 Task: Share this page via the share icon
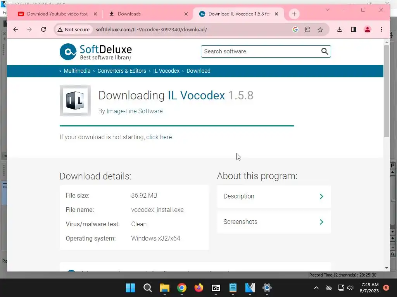pos(307,29)
